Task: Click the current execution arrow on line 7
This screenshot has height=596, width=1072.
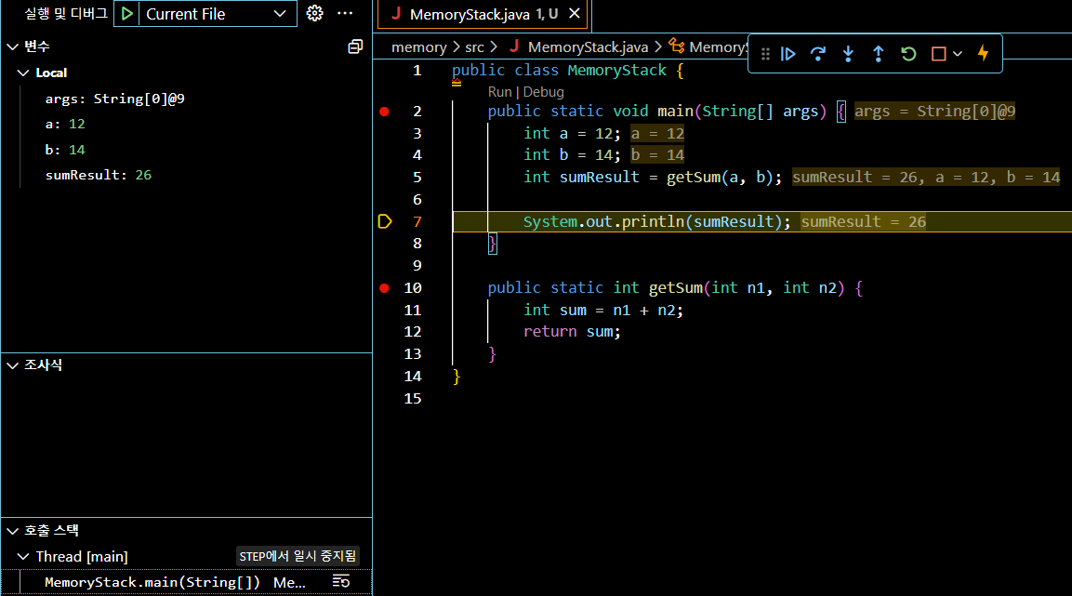Action: (385, 221)
